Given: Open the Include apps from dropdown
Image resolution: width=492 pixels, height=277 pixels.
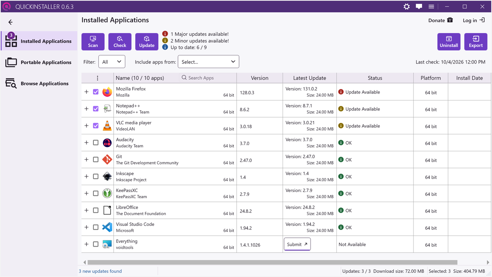Looking at the screenshot, I should click(208, 62).
